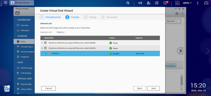Collapse the VDisk5 target row
The height and width of the screenshot is (96, 211).
[x=42, y=48]
